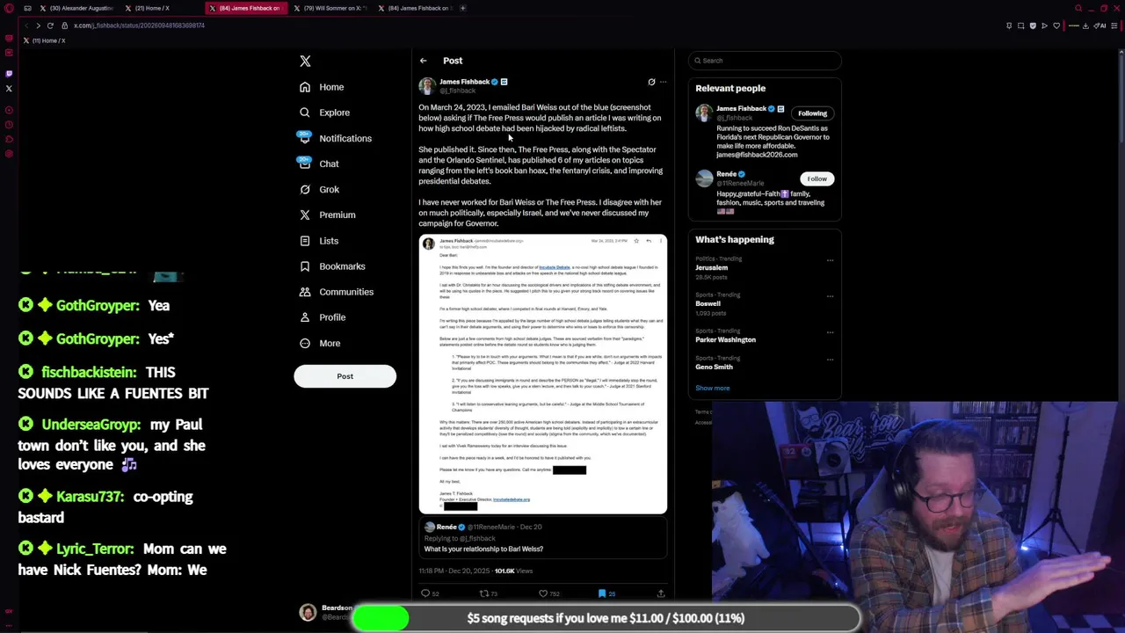Open the Boswell trending topic
1125x633 pixels.
pyautogui.click(x=708, y=303)
